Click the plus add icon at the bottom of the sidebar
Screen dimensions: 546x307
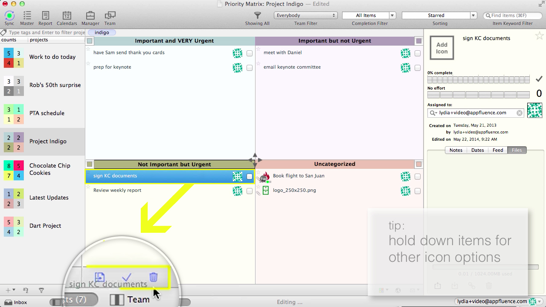tap(8, 290)
